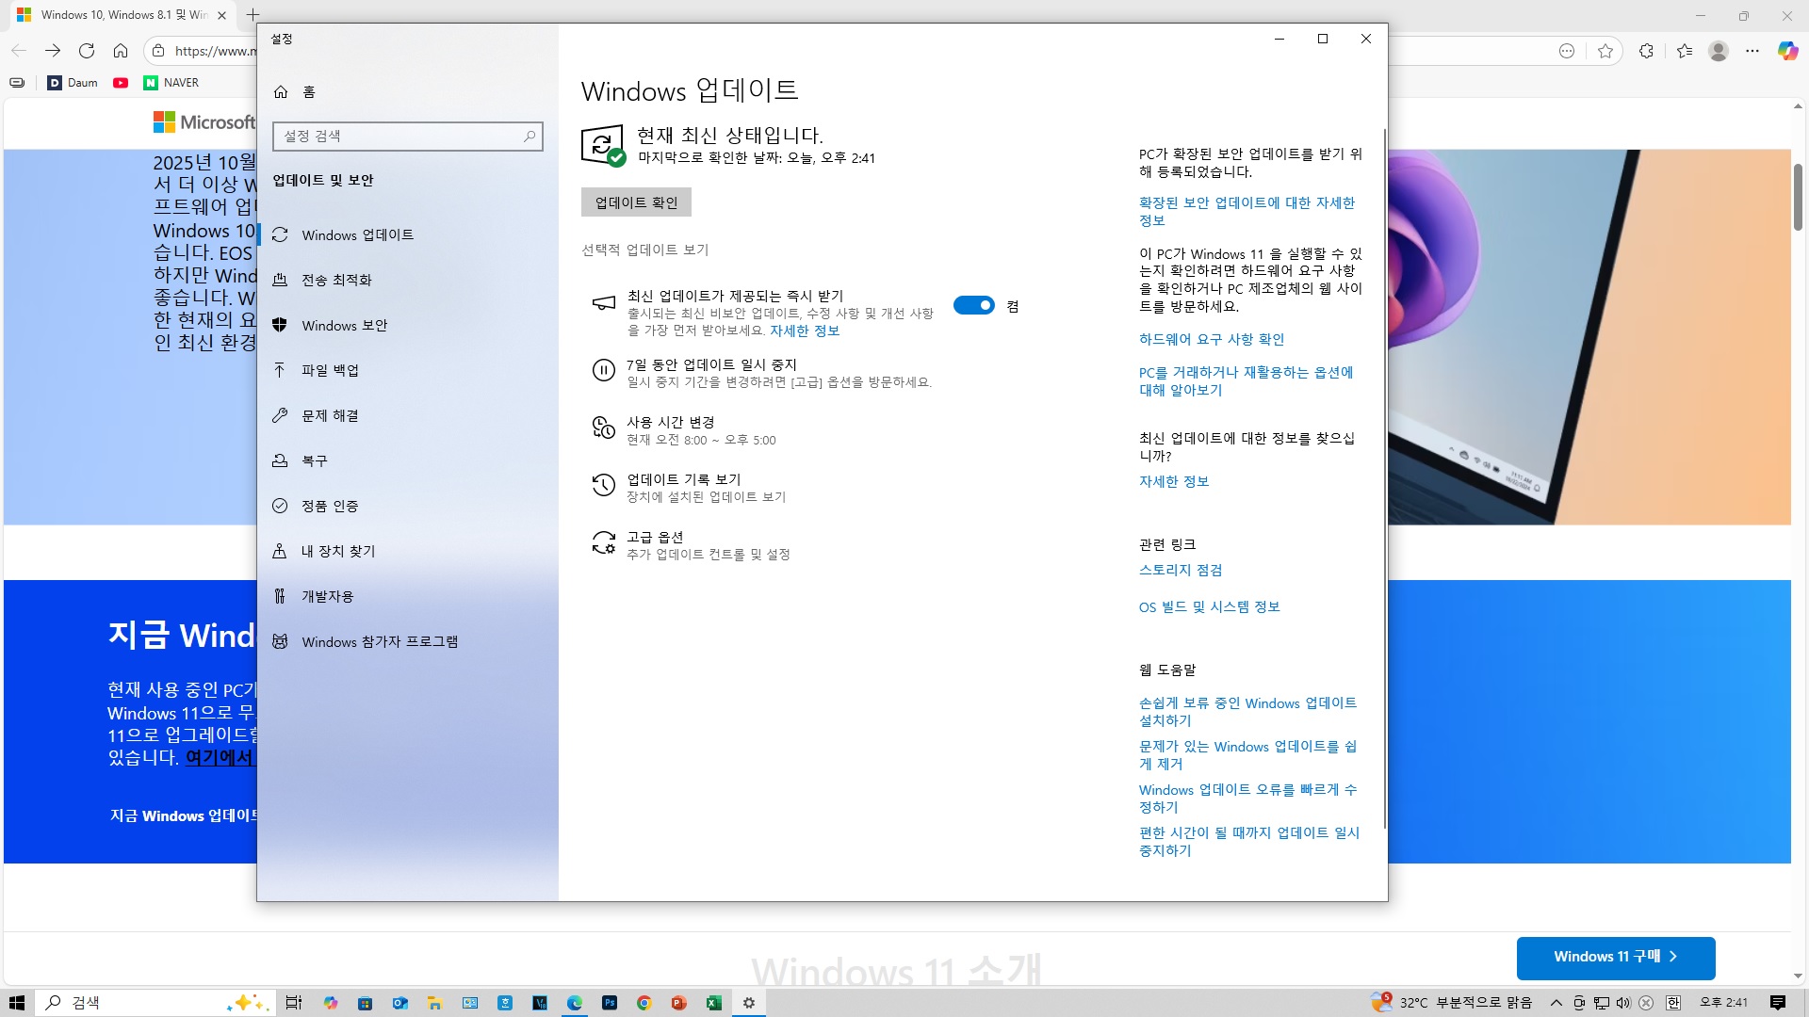Open Google Chrome from the taskbar
This screenshot has width=1809, height=1017.
click(x=644, y=1003)
